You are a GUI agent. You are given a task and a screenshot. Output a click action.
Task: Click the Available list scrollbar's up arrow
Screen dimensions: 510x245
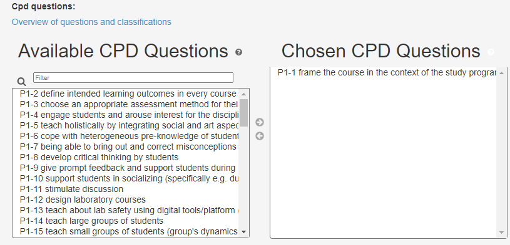[x=243, y=94]
